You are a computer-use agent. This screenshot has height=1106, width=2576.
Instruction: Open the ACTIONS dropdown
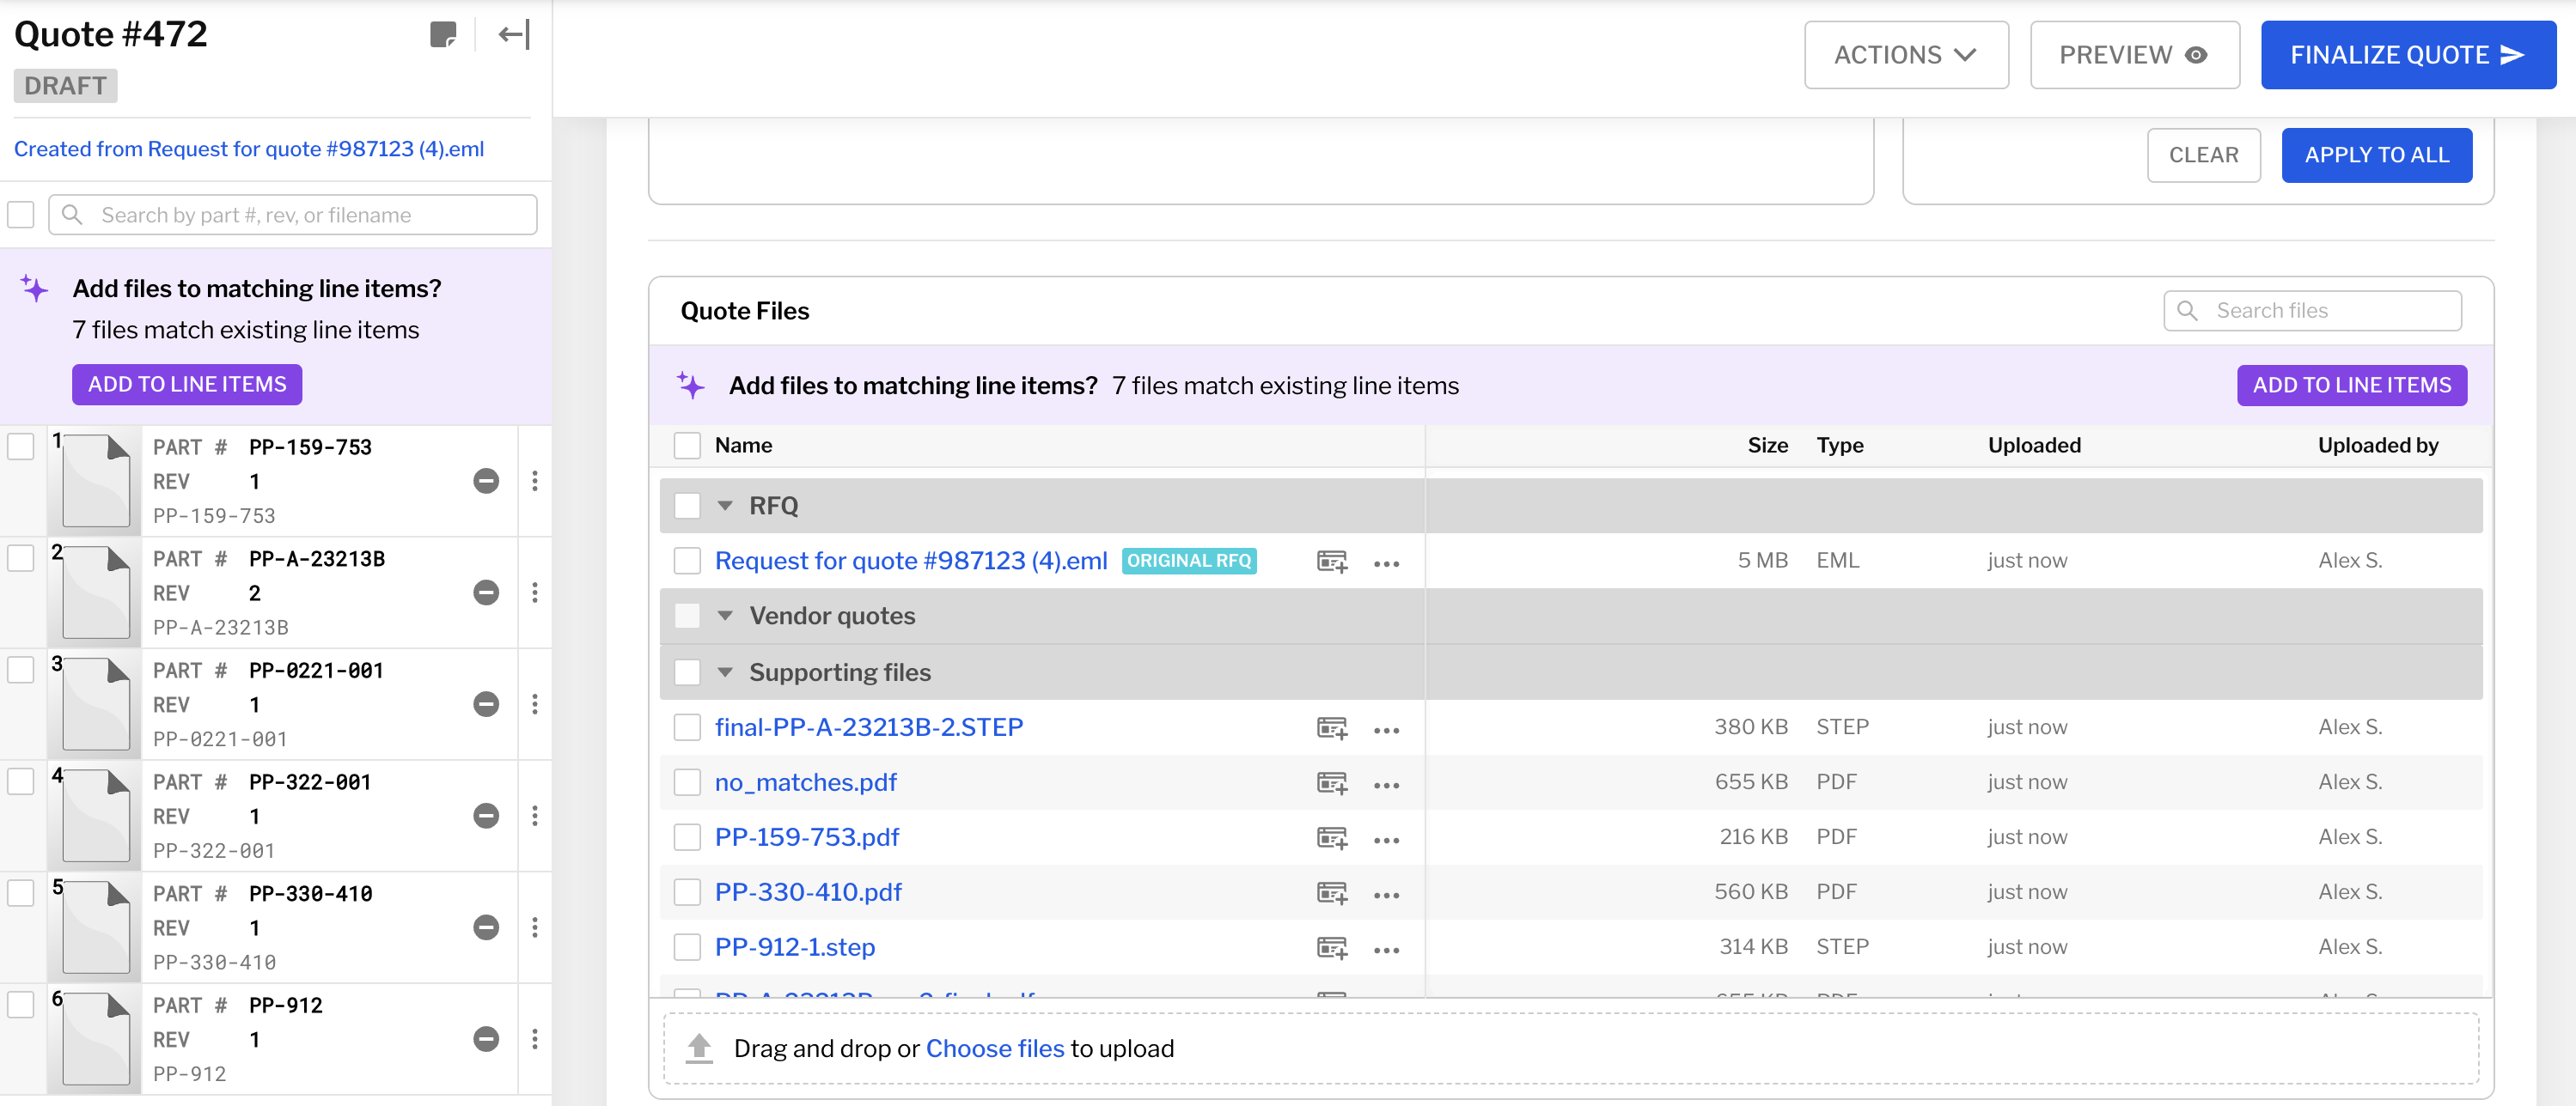click(x=1906, y=55)
